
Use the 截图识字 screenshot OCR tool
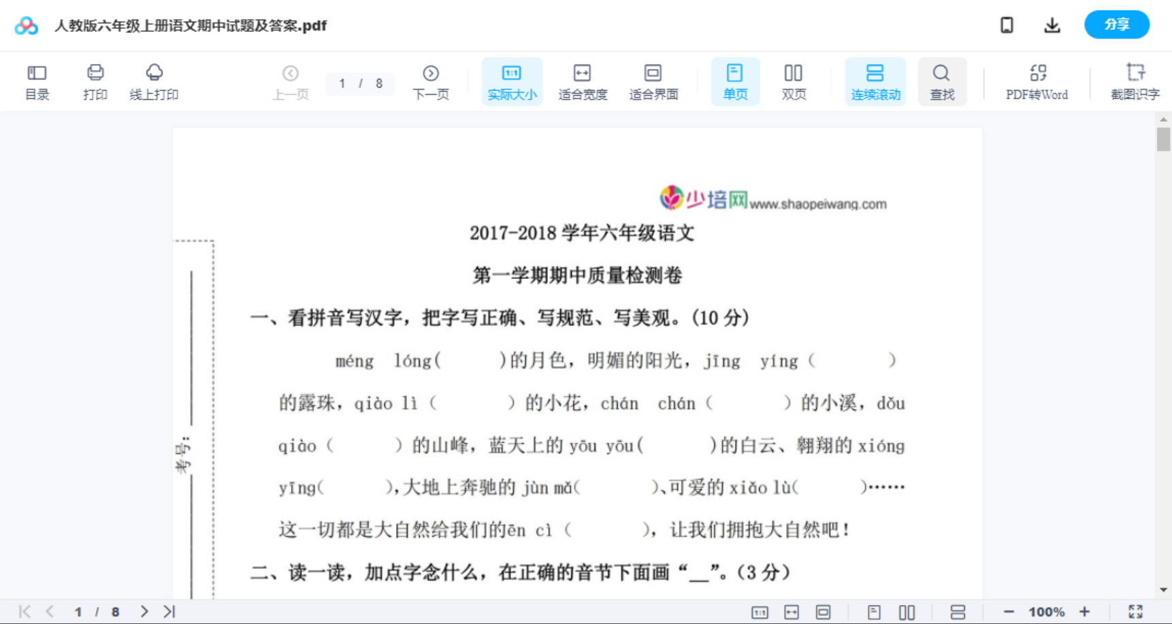1135,82
